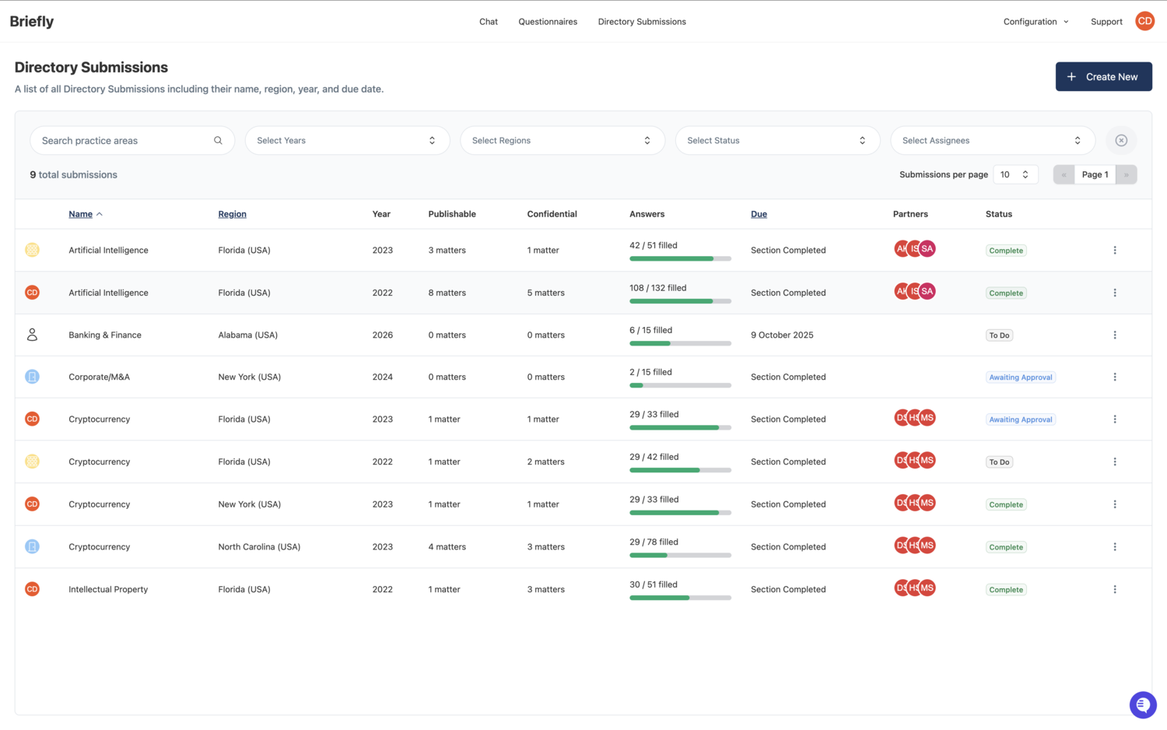This screenshot has height=730, width=1167.
Task: Focus the Search practice areas field
Action: click(124, 141)
